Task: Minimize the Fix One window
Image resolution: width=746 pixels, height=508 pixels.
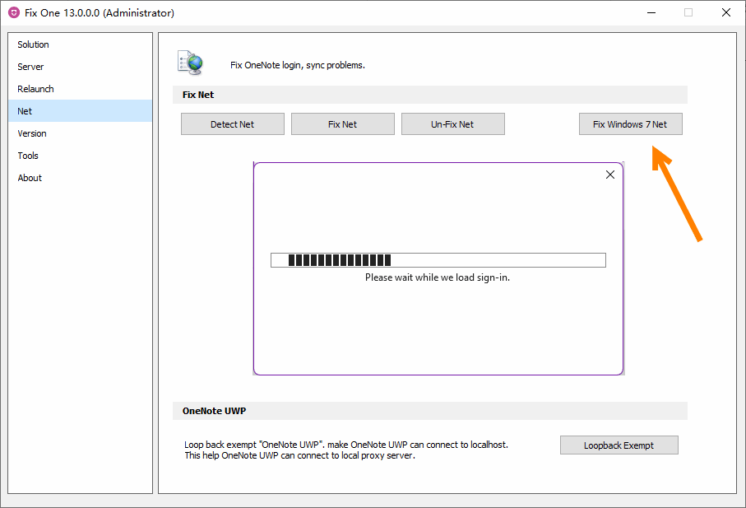Action: (651, 13)
